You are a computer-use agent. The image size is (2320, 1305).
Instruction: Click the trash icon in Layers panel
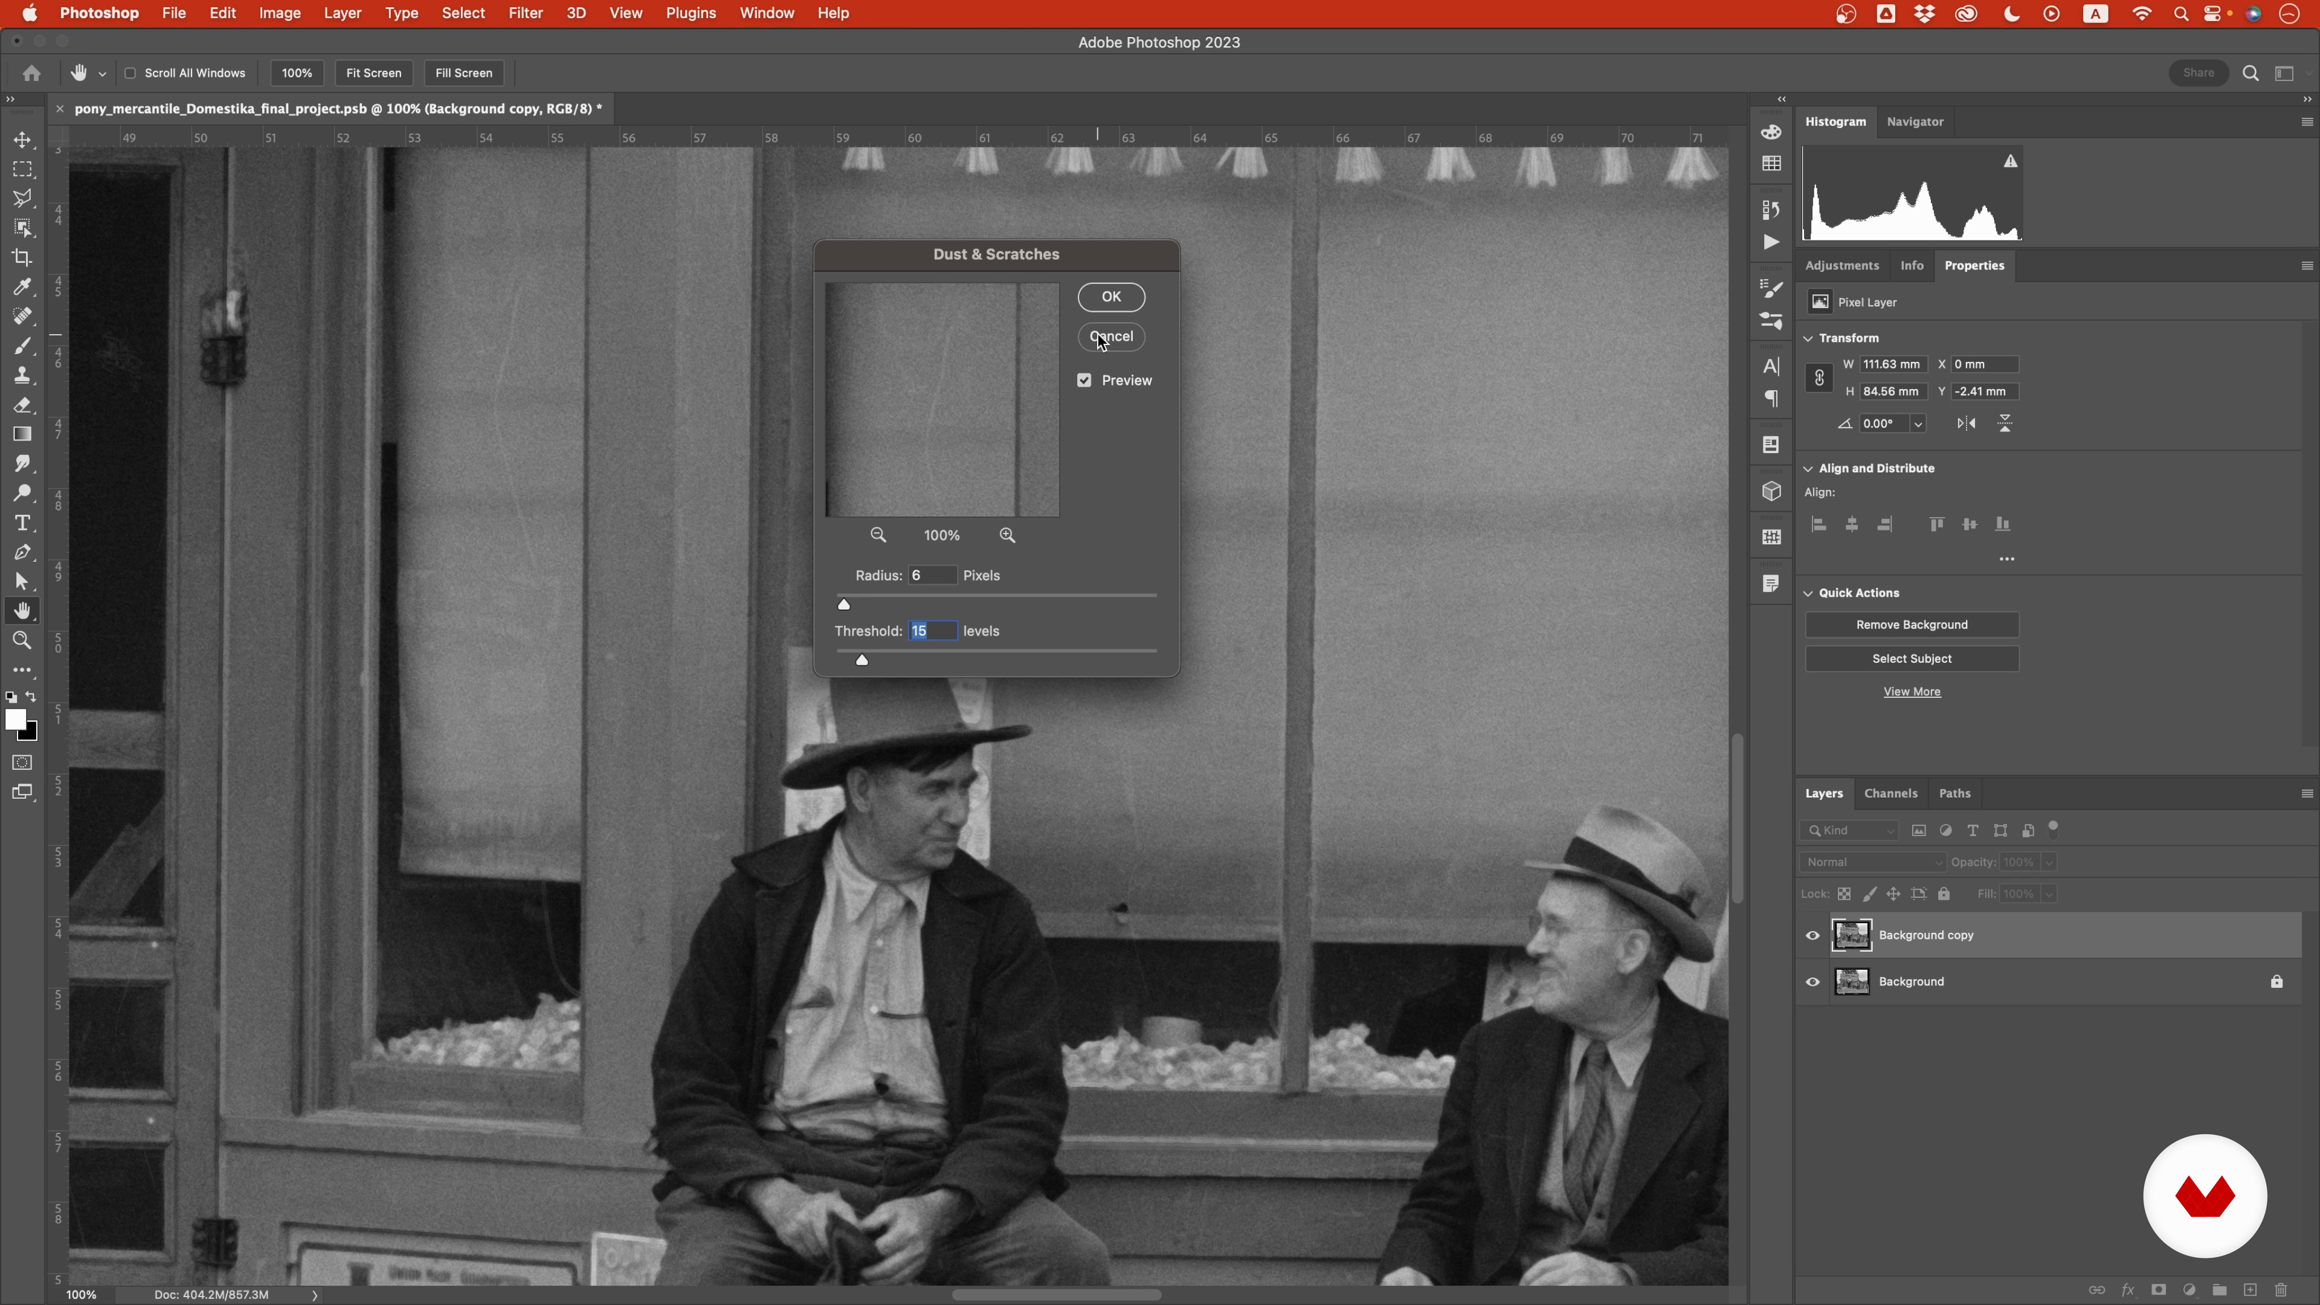2281,1290
